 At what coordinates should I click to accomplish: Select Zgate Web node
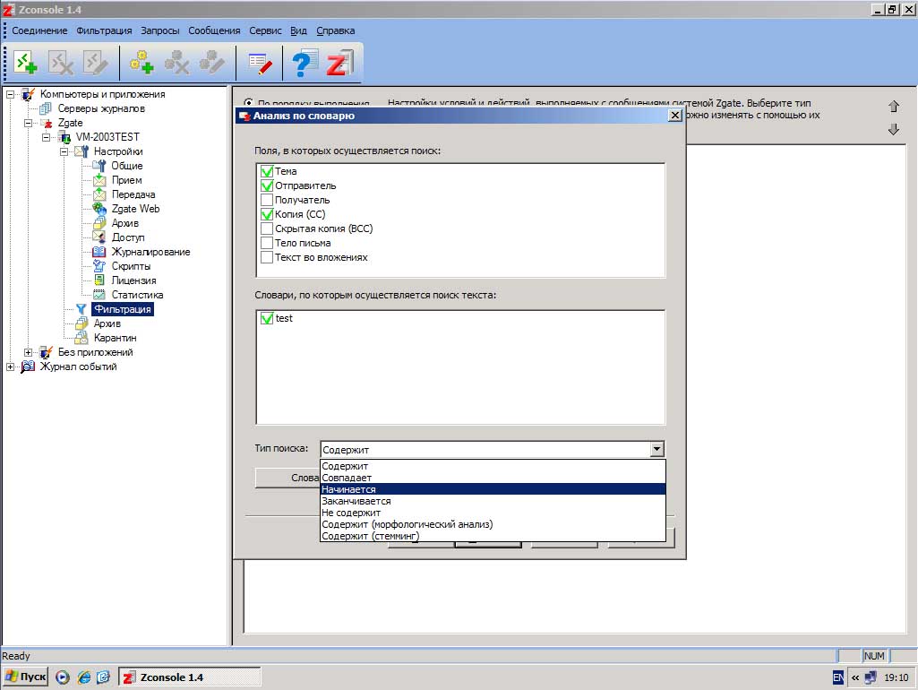pyautogui.click(x=135, y=209)
